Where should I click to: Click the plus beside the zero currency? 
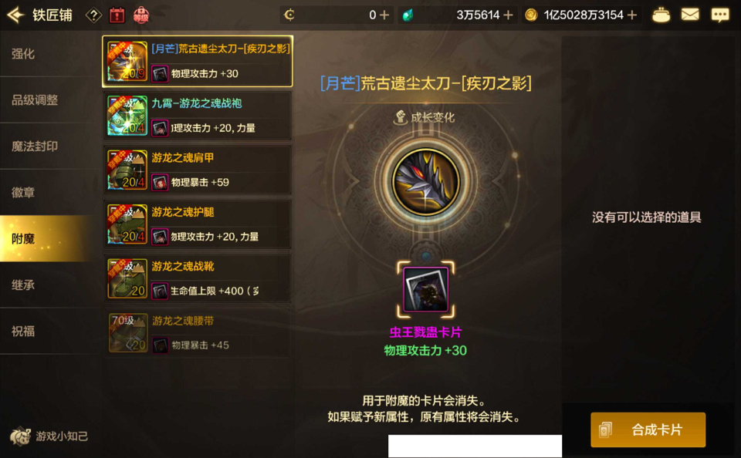coord(384,15)
